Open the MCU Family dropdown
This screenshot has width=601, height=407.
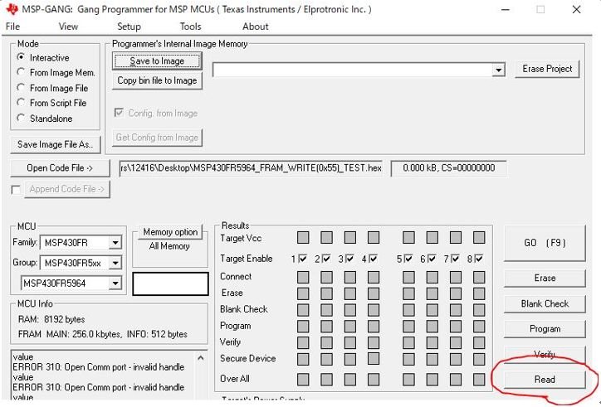pos(115,242)
